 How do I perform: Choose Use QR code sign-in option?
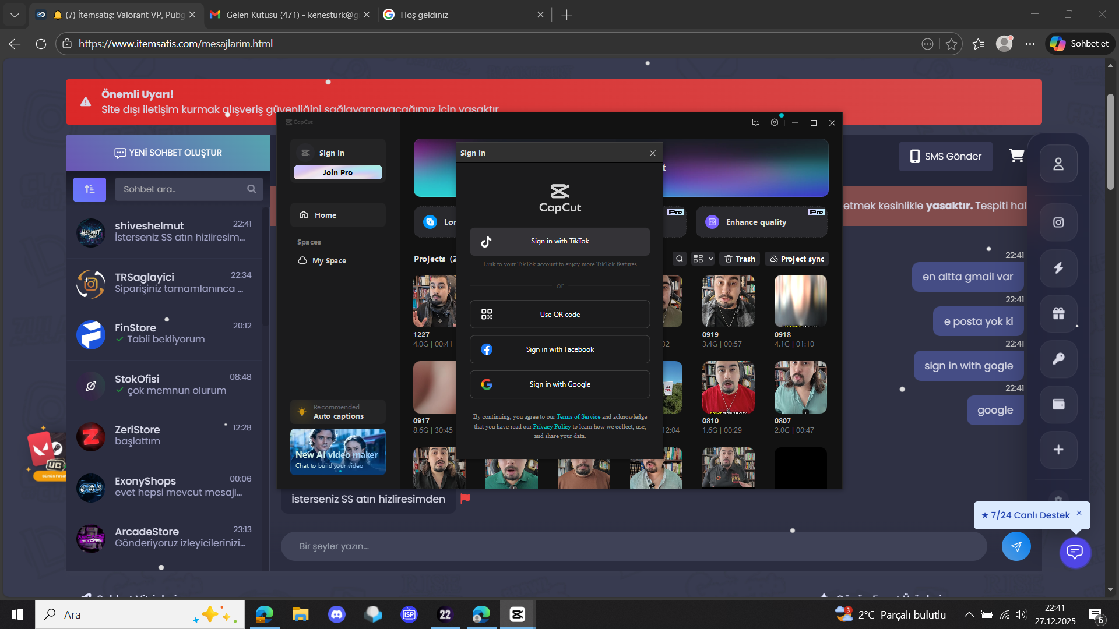click(559, 314)
